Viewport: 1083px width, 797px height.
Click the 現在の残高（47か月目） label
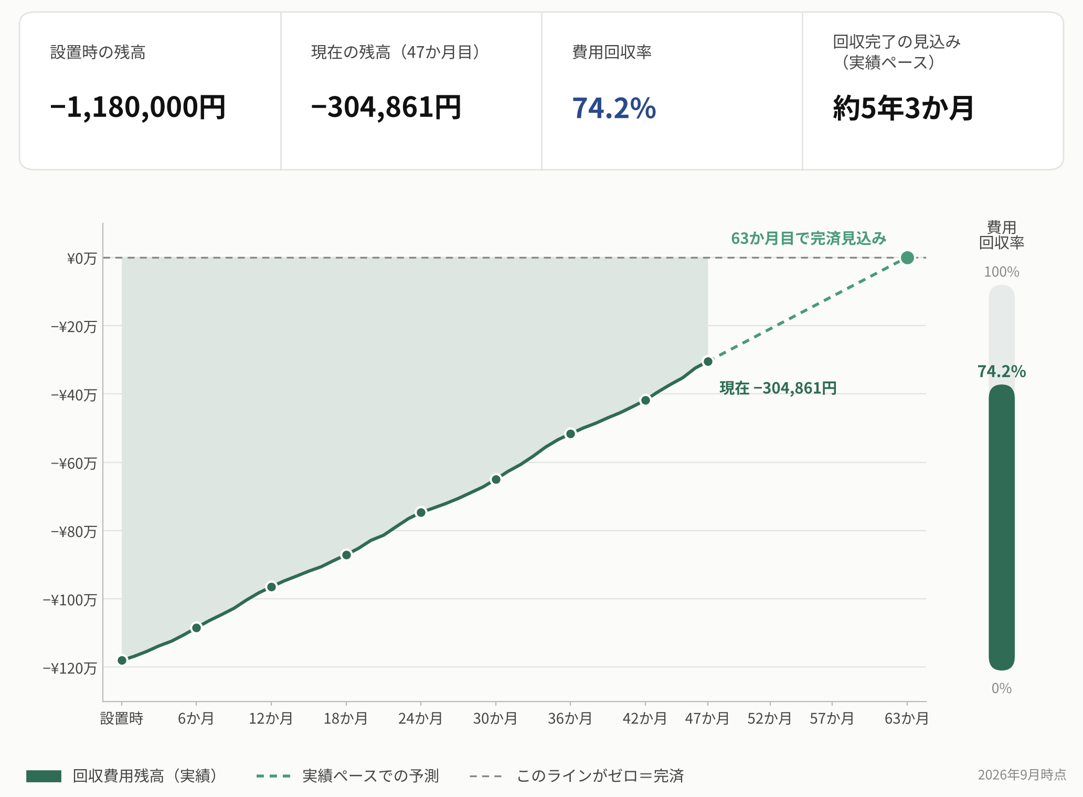tap(396, 52)
